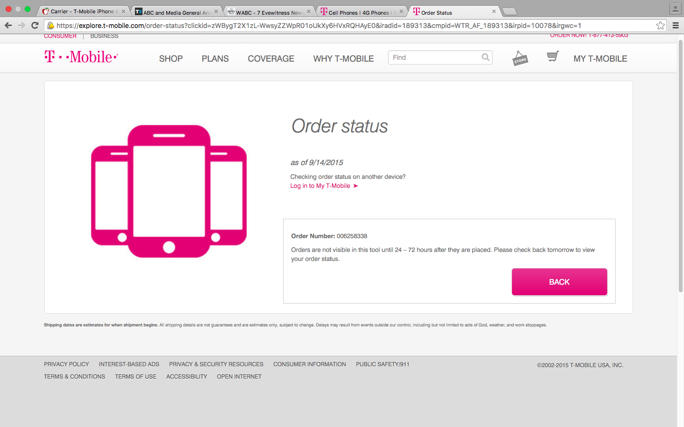The height and width of the screenshot is (427, 684).
Task: Click the pink BACK button
Action: (560, 282)
